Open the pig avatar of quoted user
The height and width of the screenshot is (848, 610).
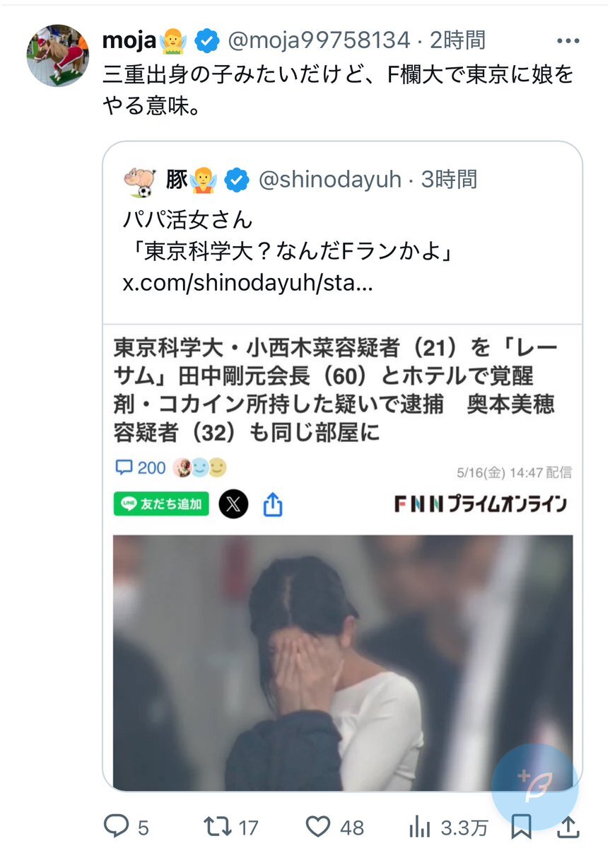click(141, 181)
